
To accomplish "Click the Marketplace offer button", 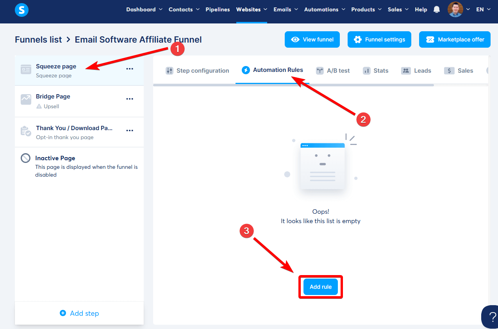I will pos(455,39).
